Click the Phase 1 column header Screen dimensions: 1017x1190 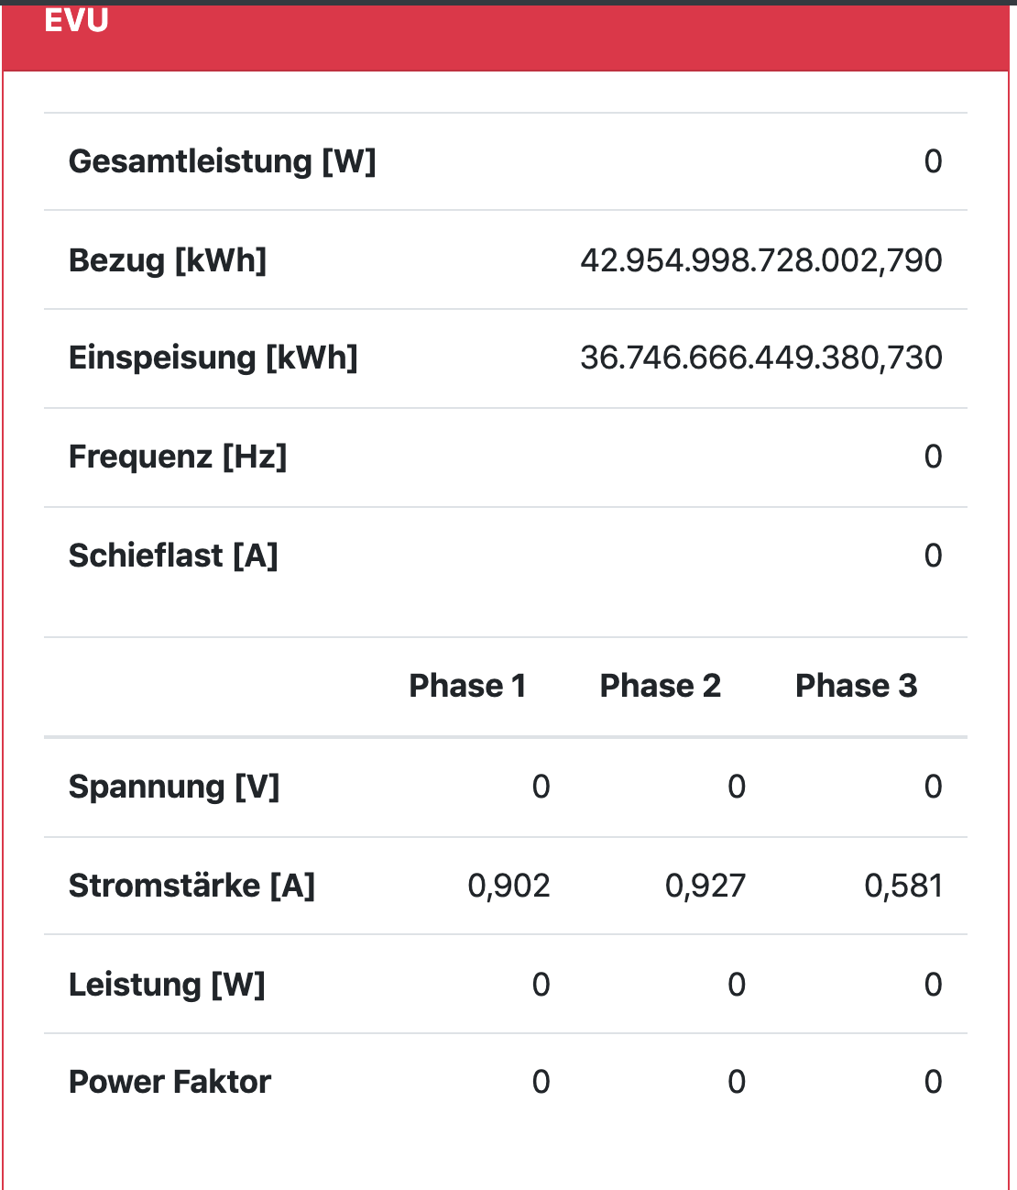coord(467,686)
